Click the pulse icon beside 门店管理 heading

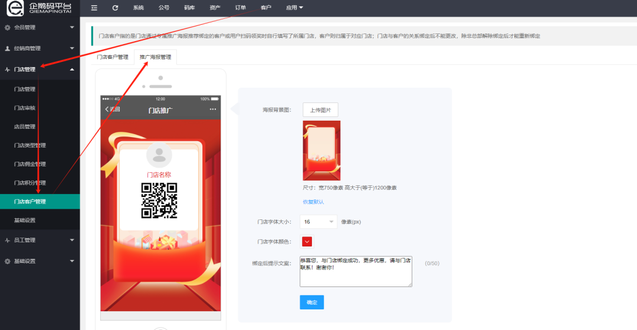7,69
